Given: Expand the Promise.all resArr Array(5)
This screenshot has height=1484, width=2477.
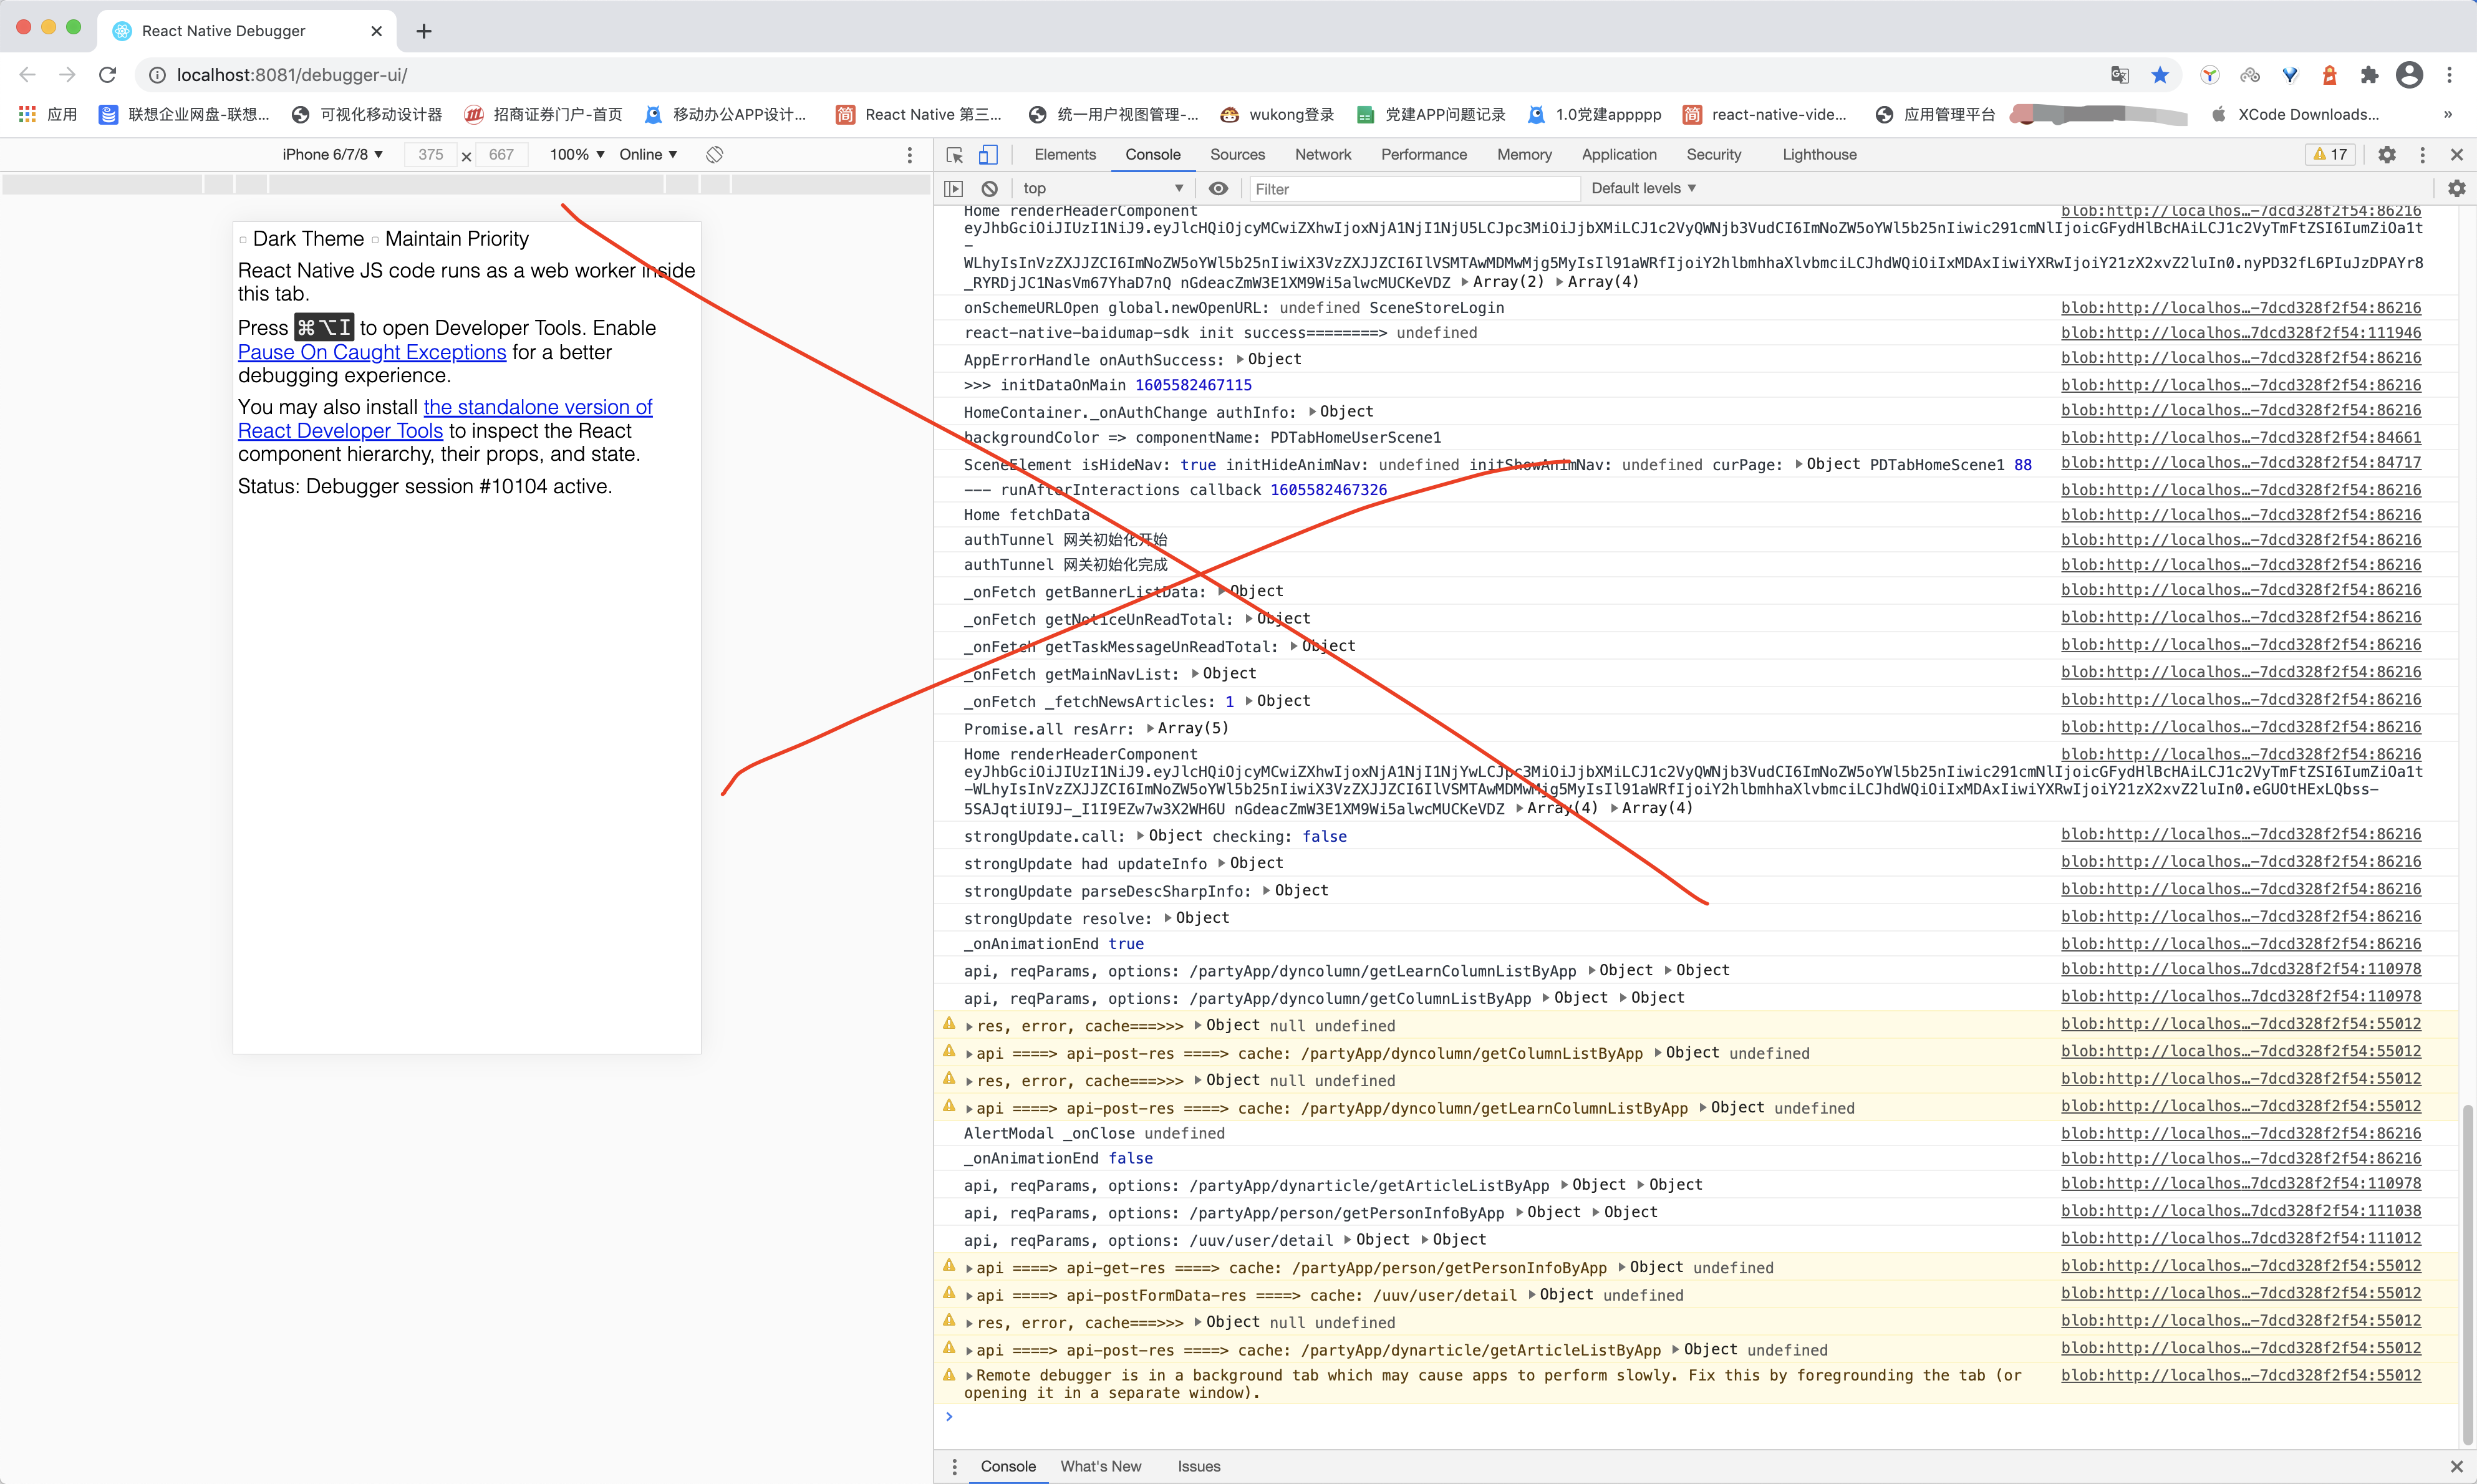Looking at the screenshot, I should point(1150,728).
